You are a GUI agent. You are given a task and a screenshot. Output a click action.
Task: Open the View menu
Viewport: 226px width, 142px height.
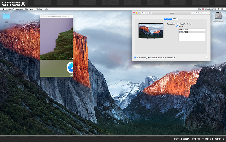[x=32, y=9]
